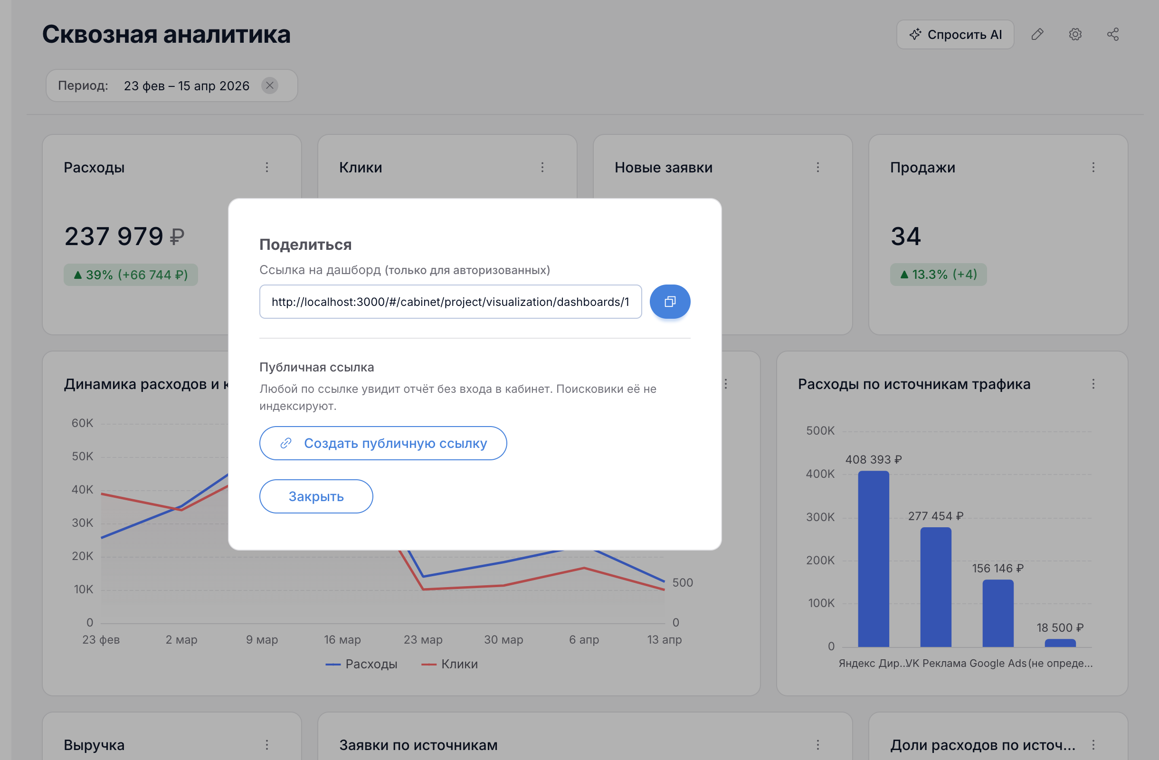Screen dimensions: 1159x760
Task: Open Доли расходов card options menu
Action: tap(1094, 745)
